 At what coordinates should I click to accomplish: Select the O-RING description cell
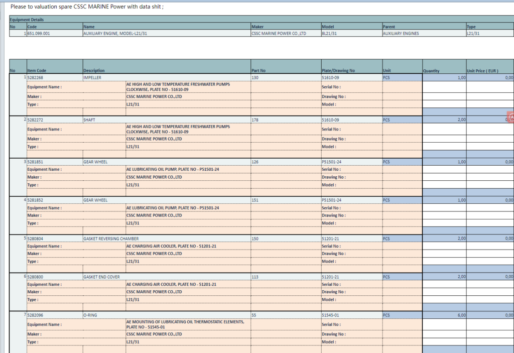click(167, 315)
